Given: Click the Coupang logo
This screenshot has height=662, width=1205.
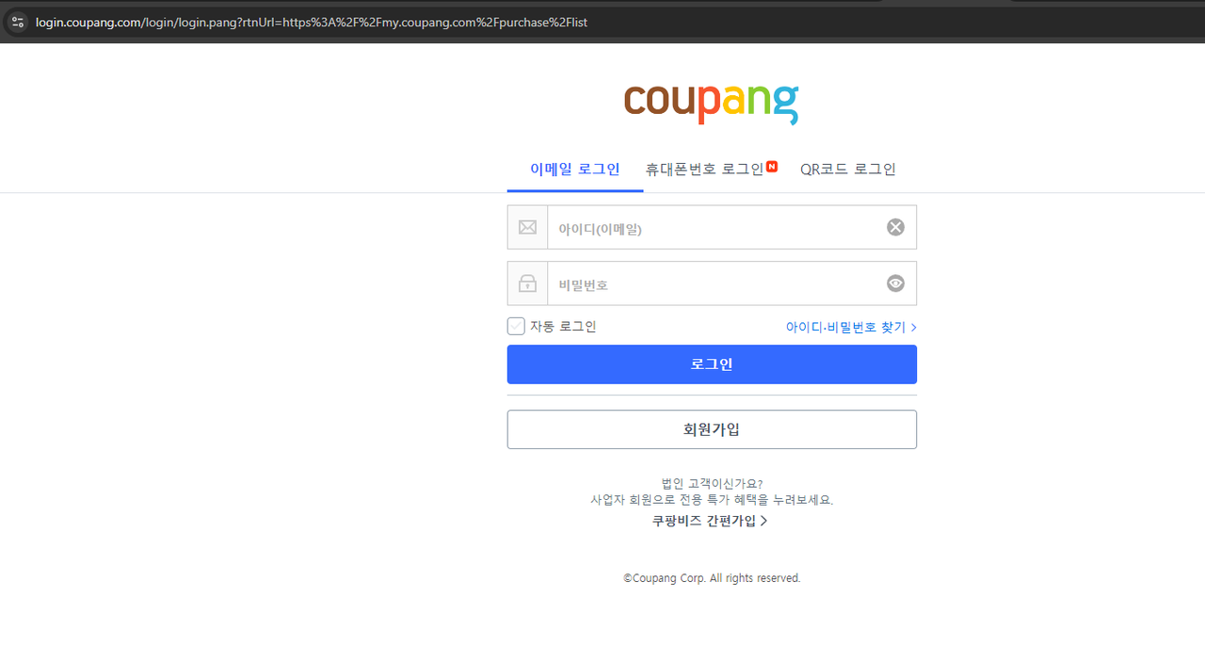Looking at the screenshot, I should [711, 104].
